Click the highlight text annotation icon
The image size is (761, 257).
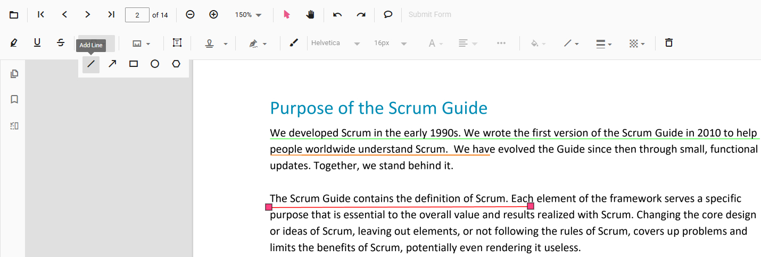14,43
